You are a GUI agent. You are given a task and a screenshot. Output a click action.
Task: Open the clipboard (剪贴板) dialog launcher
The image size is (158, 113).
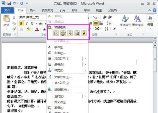tap(15, 35)
